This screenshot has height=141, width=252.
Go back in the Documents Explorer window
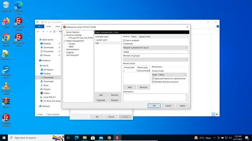click(x=38, y=32)
